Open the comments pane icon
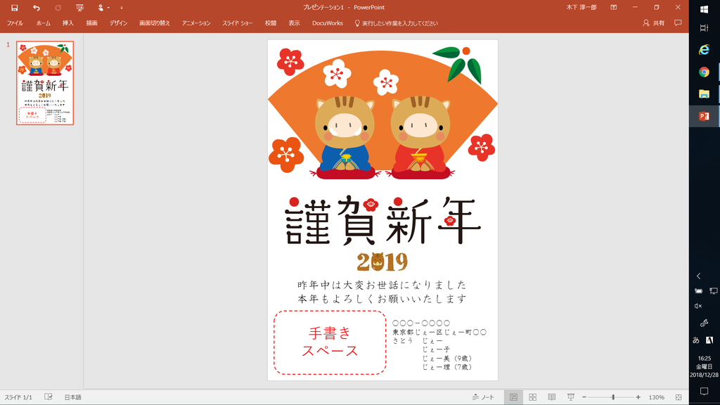720x405 pixels. pos(678,23)
